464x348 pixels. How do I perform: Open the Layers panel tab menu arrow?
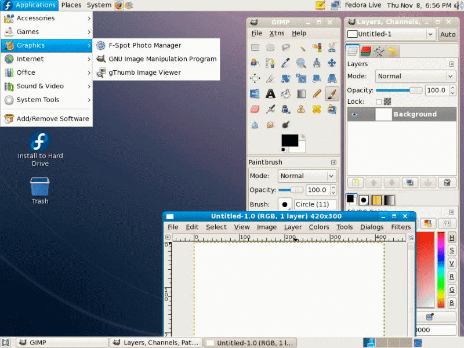[451, 64]
